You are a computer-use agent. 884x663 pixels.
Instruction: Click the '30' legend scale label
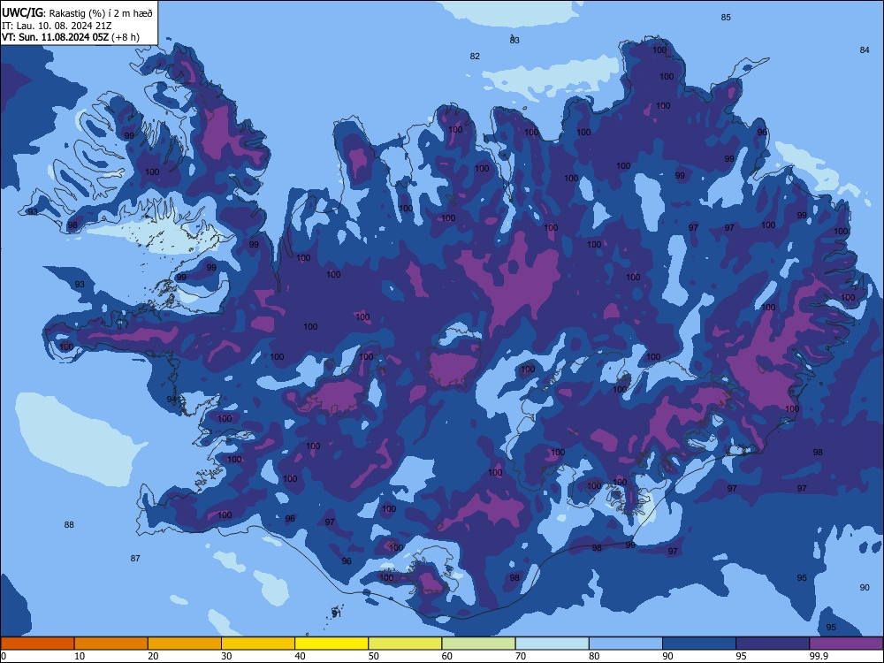click(226, 656)
